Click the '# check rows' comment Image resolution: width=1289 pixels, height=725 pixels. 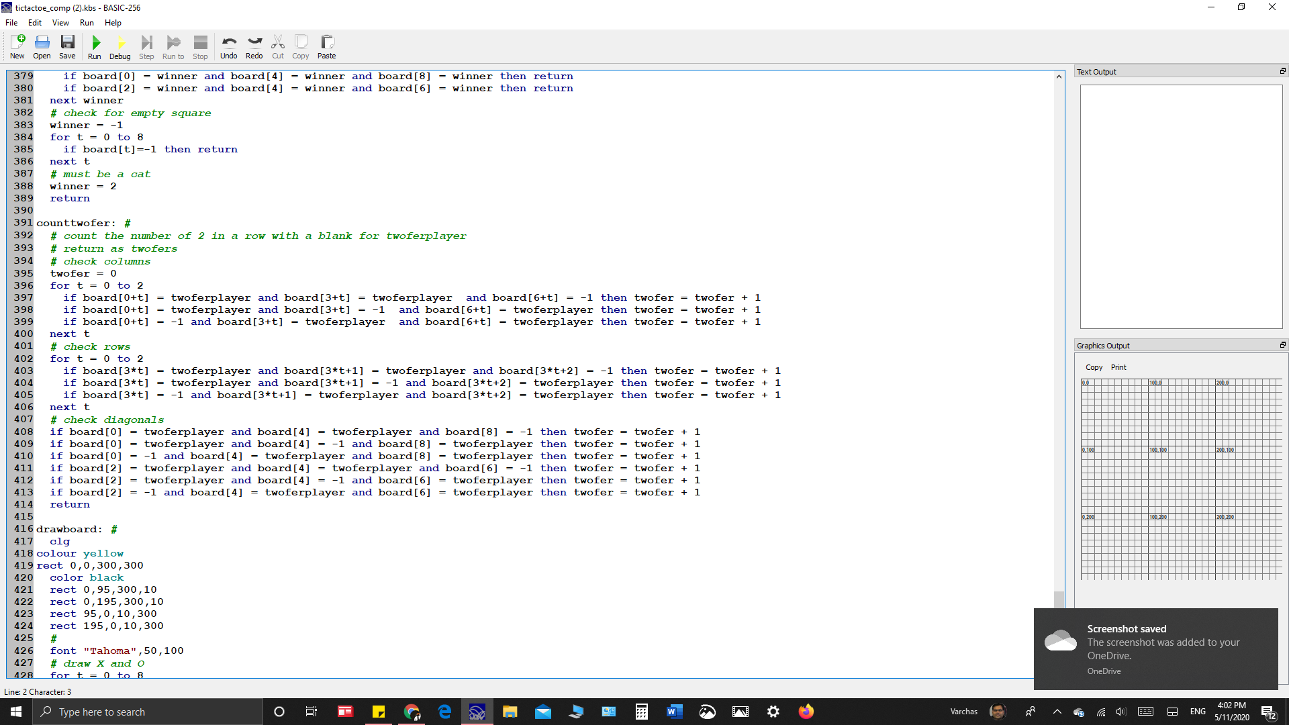click(x=90, y=346)
